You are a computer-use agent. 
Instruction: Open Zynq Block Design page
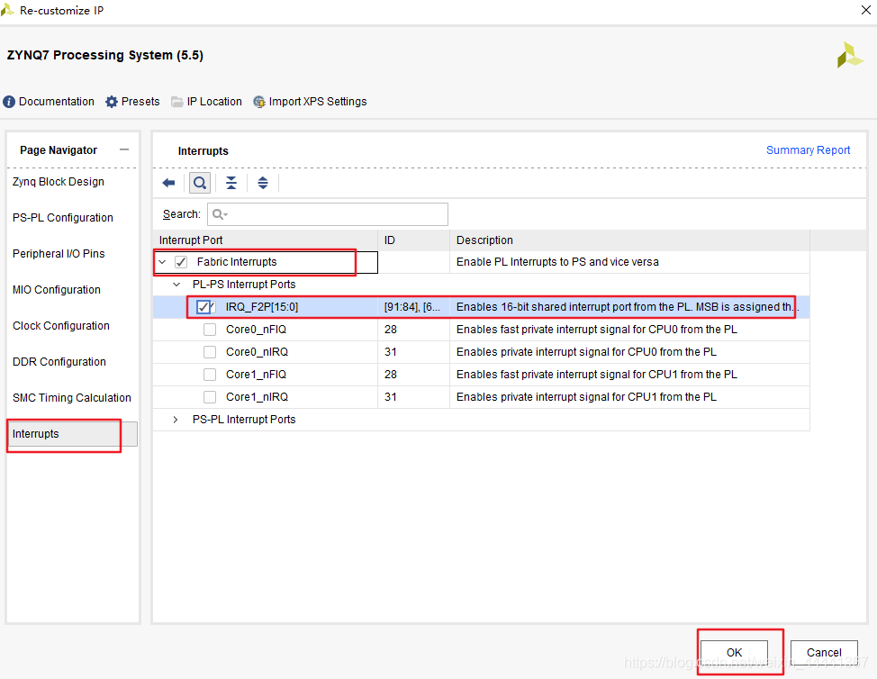tap(59, 182)
